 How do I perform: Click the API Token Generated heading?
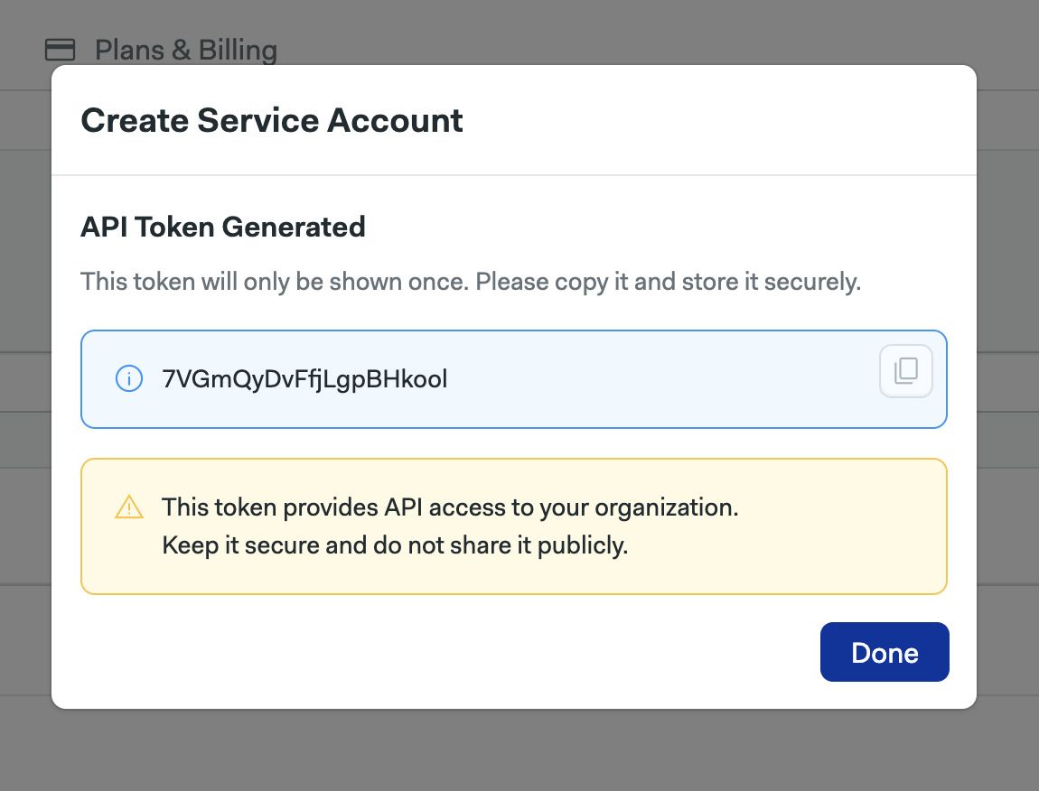223,227
